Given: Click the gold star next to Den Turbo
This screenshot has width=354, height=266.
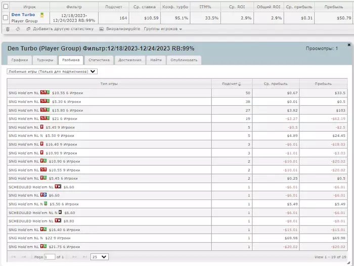Looking at the screenshot, I should [42, 15].
